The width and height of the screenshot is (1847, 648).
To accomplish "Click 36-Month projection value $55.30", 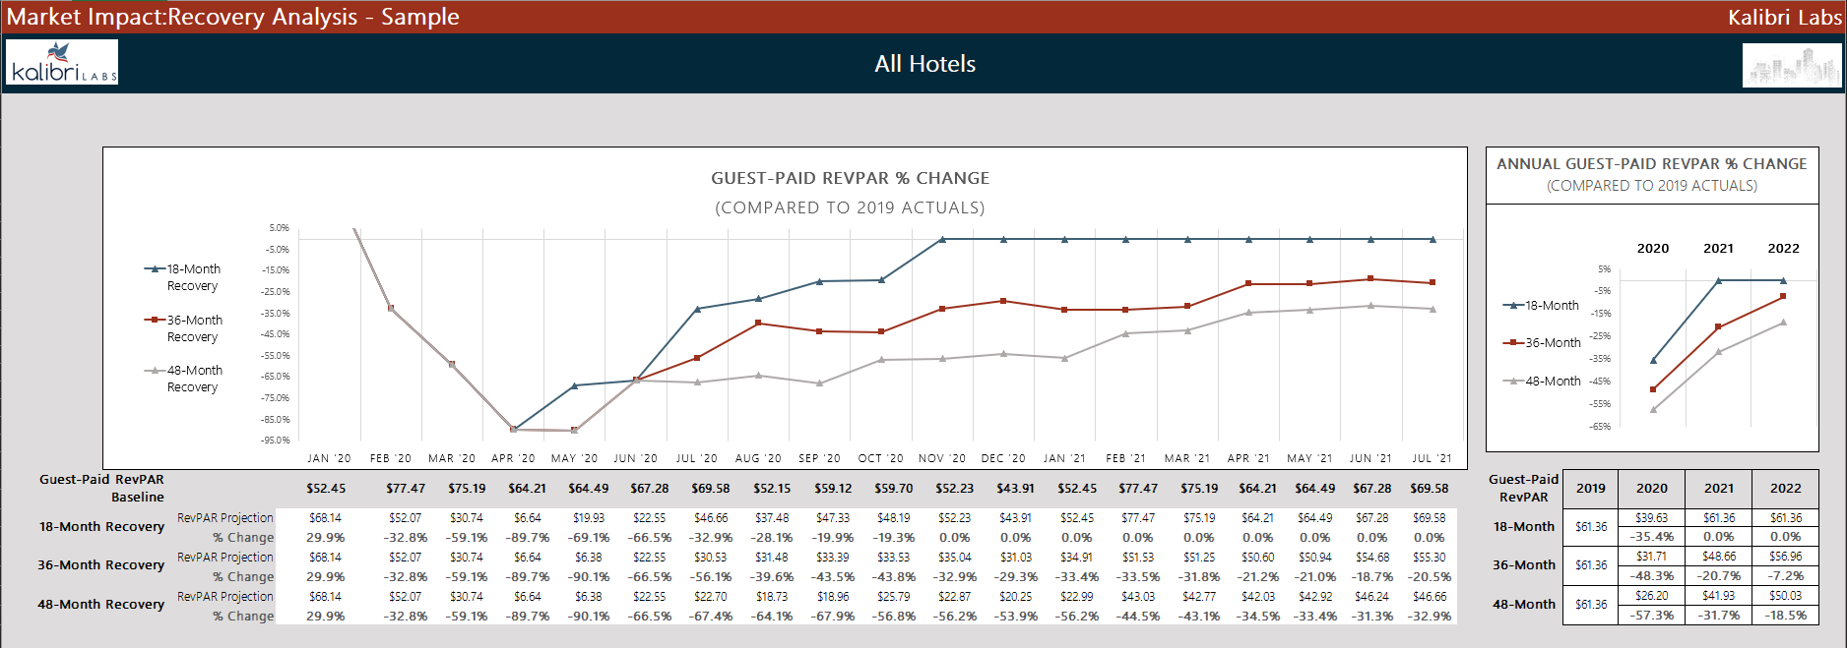I will coord(1429,558).
